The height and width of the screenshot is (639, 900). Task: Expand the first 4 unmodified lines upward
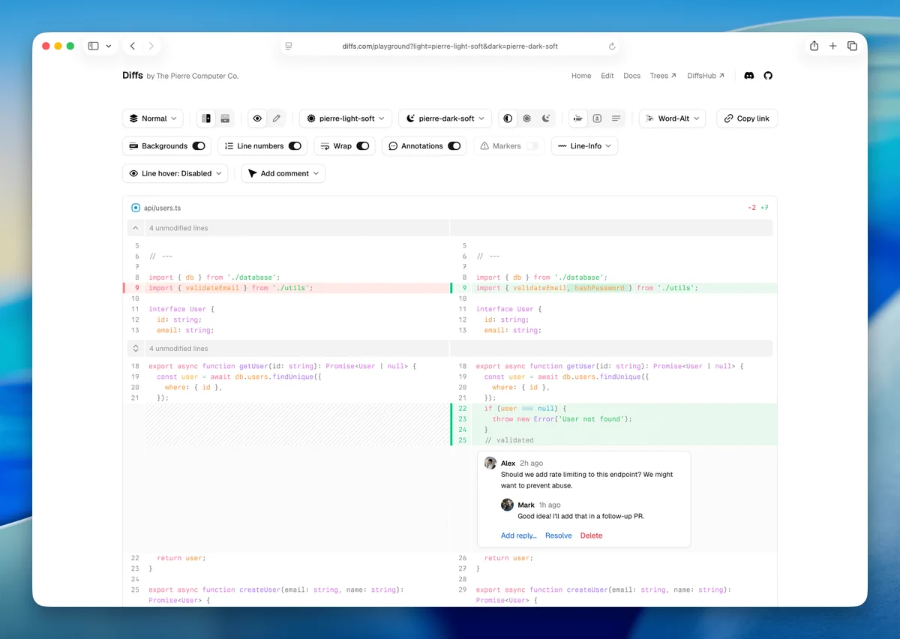(136, 228)
